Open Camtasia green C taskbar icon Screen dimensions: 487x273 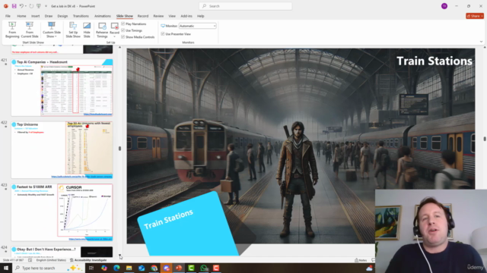[x=191, y=268]
